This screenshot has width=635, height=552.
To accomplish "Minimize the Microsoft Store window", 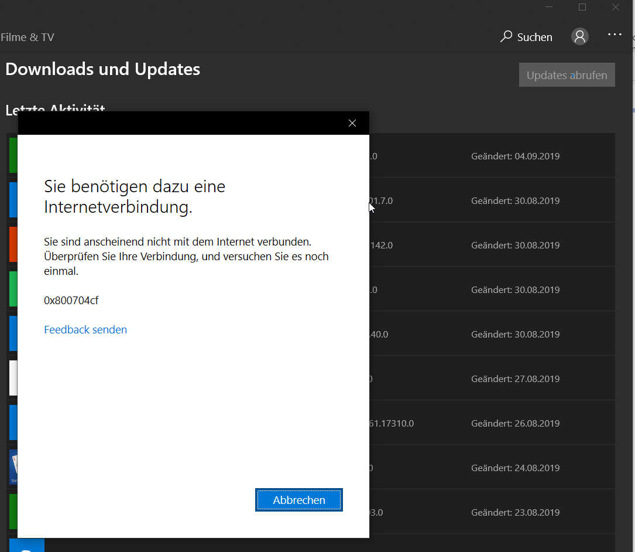I will coord(549,7).
